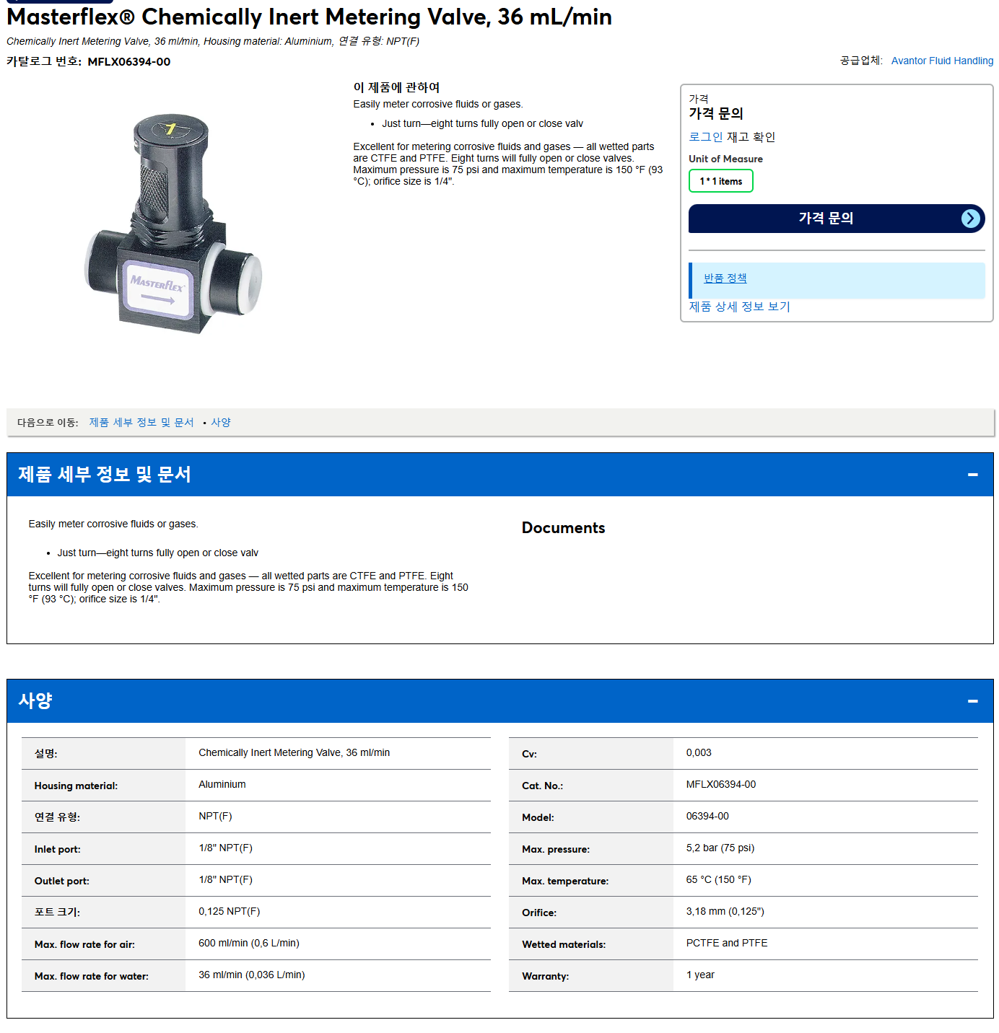999x1033 pixels.
Task: Click the 5,2 bar (75 psi) value
Action: coord(720,848)
